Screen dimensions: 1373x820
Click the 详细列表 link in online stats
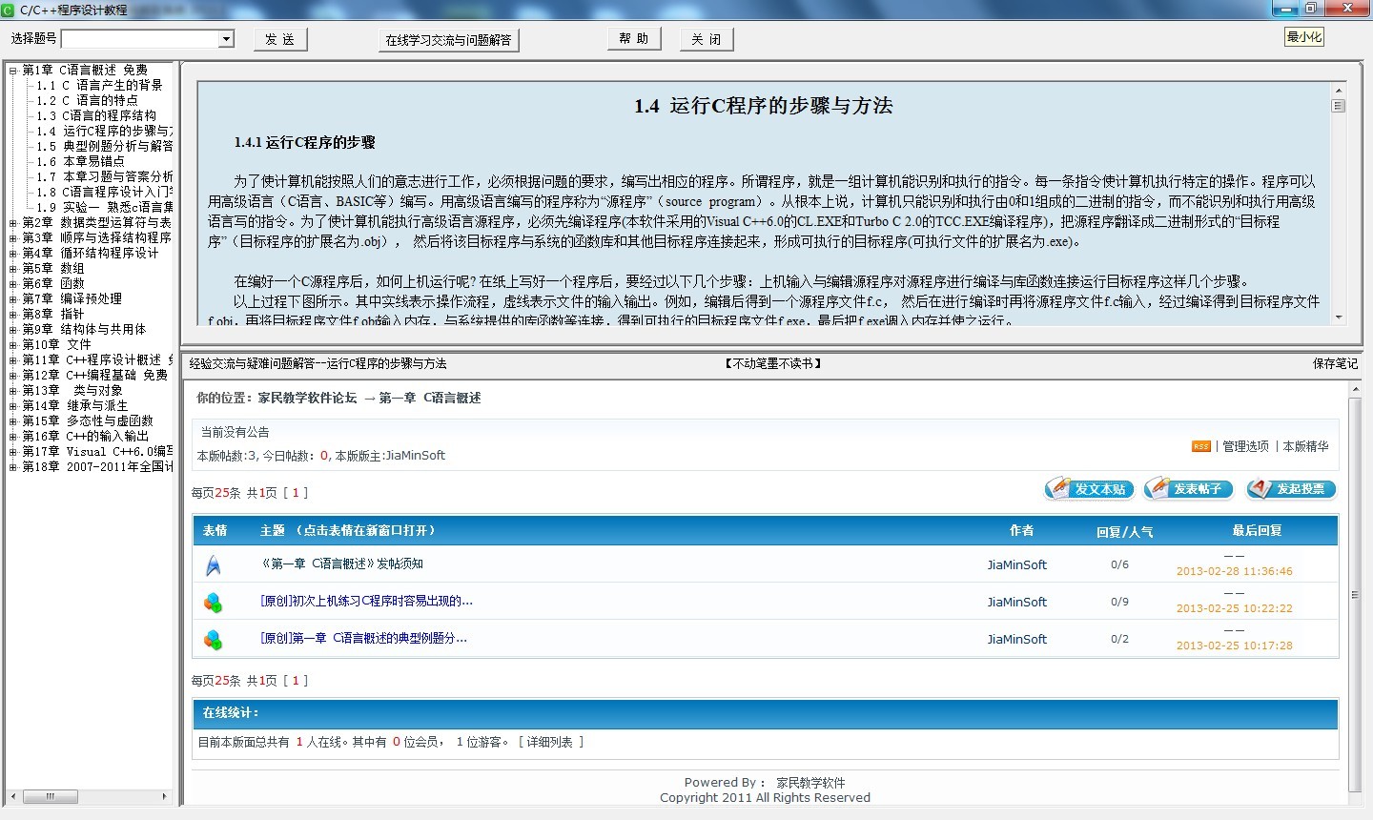(x=551, y=742)
